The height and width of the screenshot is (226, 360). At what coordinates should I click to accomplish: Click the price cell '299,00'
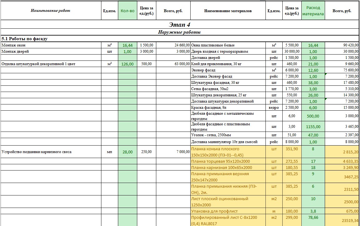coord(292,220)
